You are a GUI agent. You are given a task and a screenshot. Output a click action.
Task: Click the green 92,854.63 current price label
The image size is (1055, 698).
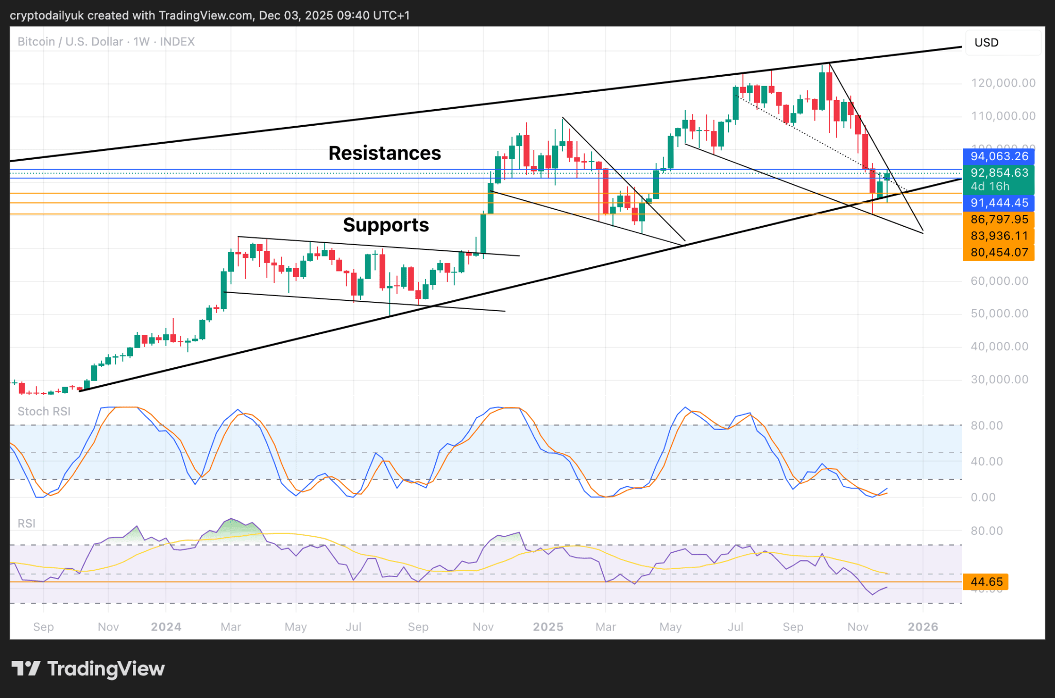click(x=998, y=173)
